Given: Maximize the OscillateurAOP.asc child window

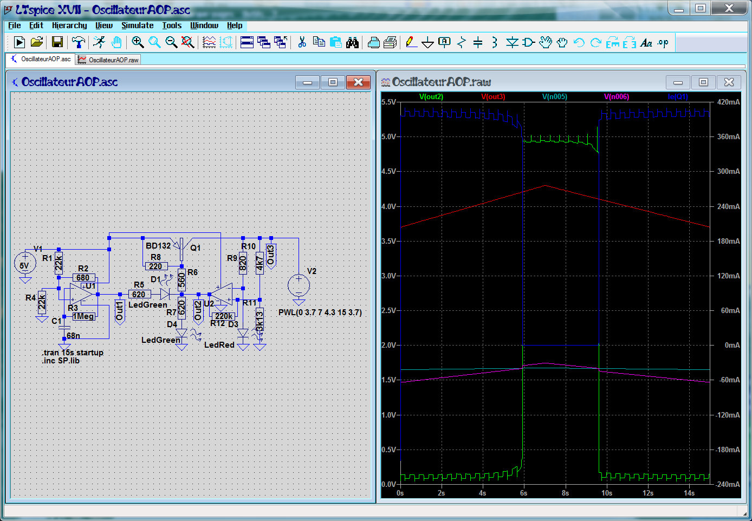Looking at the screenshot, I should pyautogui.click(x=333, y=82).
